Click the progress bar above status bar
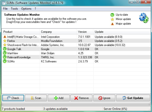The image size is (152, 112). tap(76, 104)
